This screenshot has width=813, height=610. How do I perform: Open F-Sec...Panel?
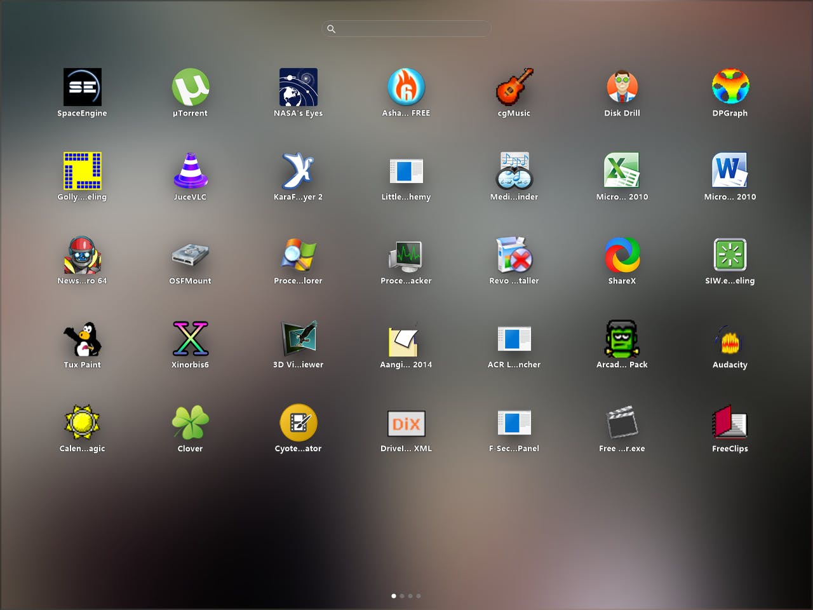[x=514, y=423]
